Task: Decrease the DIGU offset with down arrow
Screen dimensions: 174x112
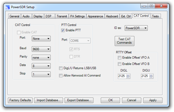Action: pyautogui.click(x=151, y=77)
